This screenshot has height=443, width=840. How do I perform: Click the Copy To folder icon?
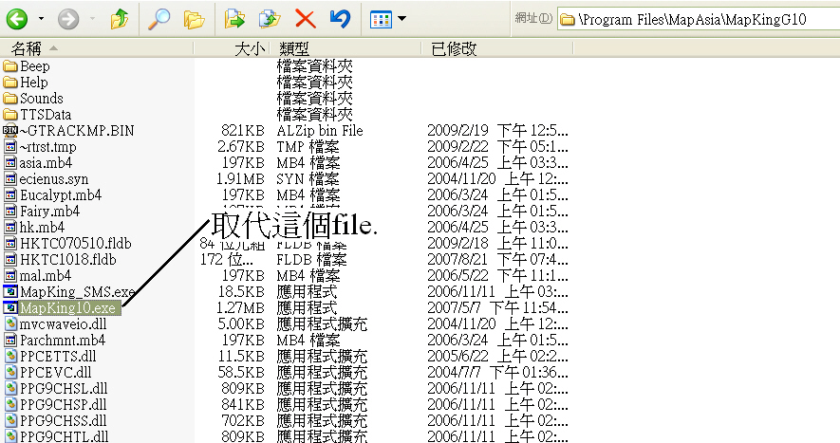(x=270, y=19)
